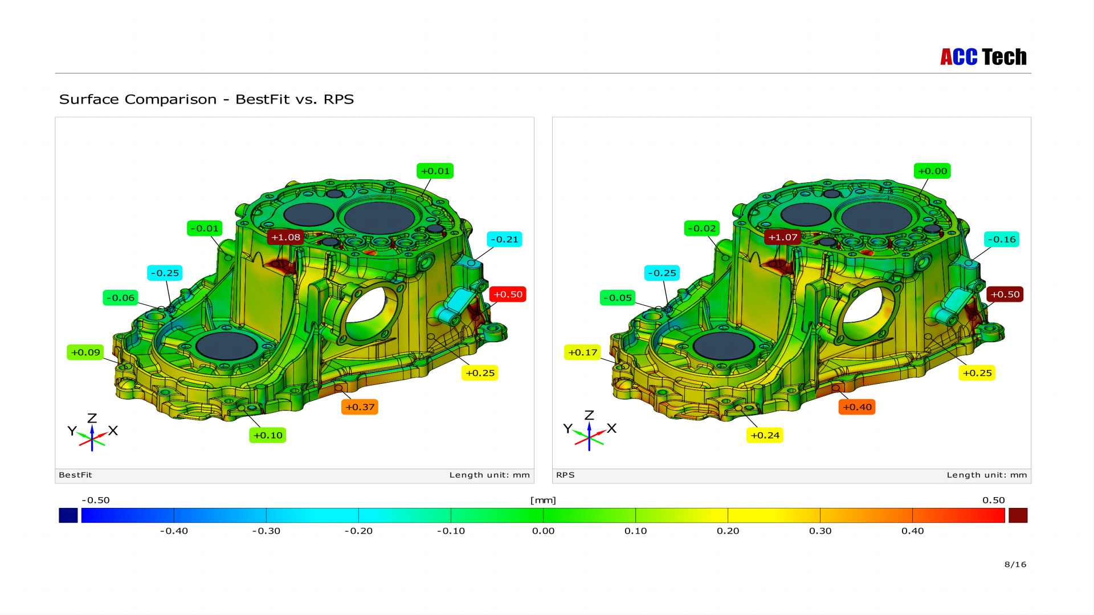Screen dimensions: 1094x615
Task: Click the dark blue below-minimum legend swatch
Action: click(68, 515)
